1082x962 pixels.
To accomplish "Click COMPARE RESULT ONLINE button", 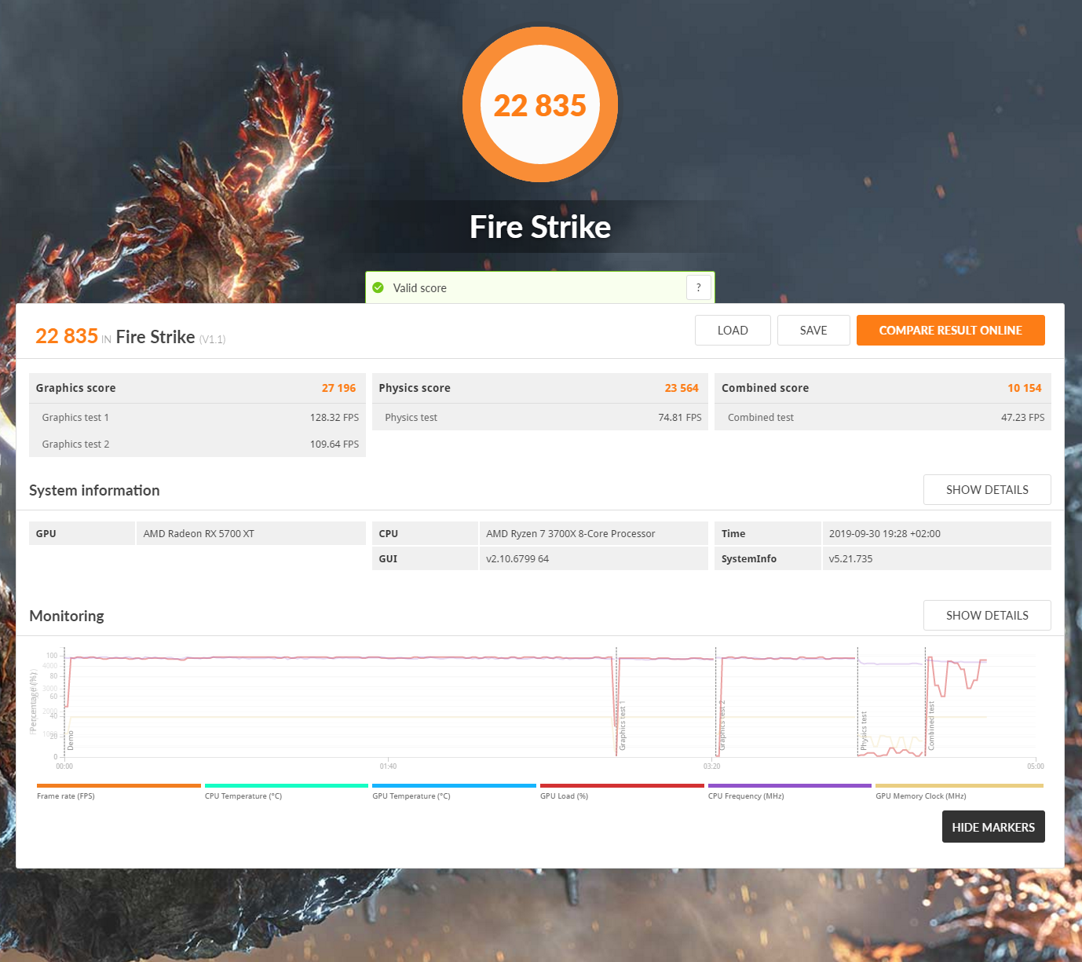I will (x=950, y=330).
